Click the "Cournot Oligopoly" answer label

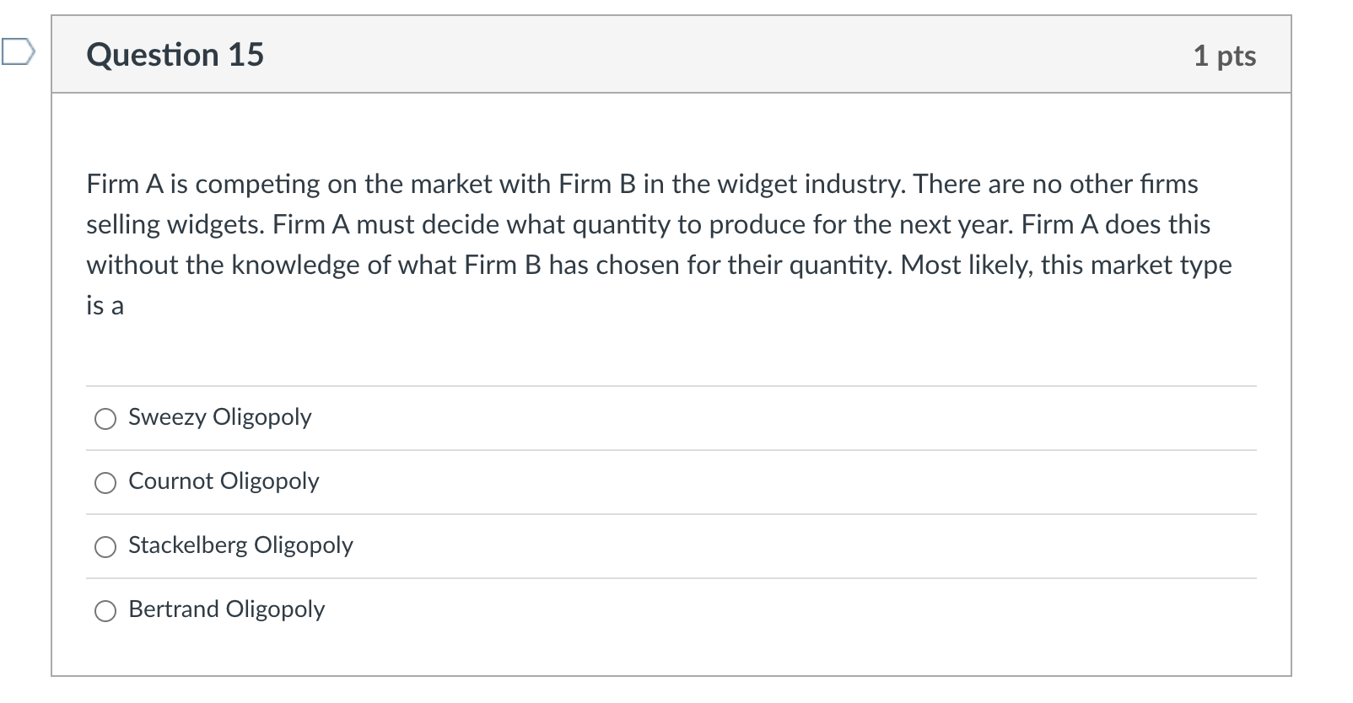pyautogui.click(x=224, y=481)
